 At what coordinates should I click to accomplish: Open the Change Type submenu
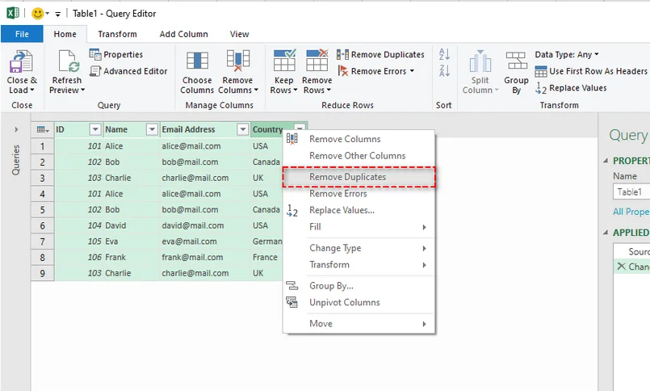(359, 248)
